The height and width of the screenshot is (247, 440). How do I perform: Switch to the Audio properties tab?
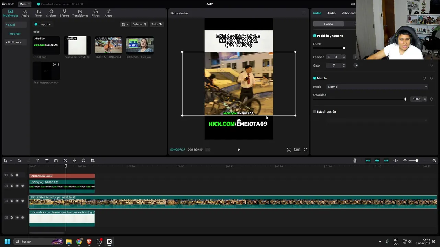(x=331, y=13)
